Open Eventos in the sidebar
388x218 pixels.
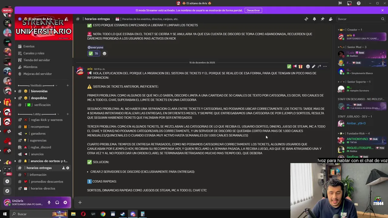tap(44, 46)
